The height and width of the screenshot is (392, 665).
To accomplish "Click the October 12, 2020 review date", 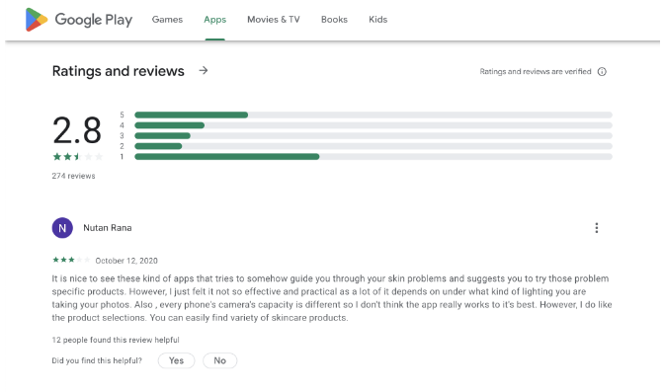I will [126, 261].
